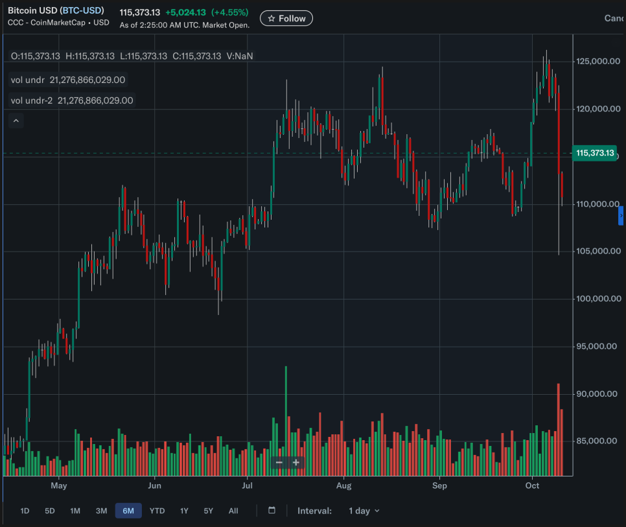Click the green 115,373.13 price tag
Image resolution: width=626 pixels, height=527 pixels.
point(594,154)
